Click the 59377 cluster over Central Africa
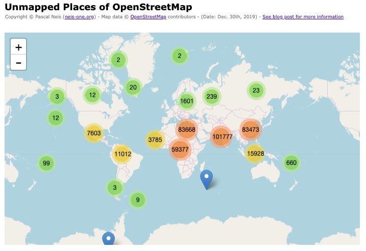This screenshot has width=366, height=251. pyautogui.click(x=180, y=149)
